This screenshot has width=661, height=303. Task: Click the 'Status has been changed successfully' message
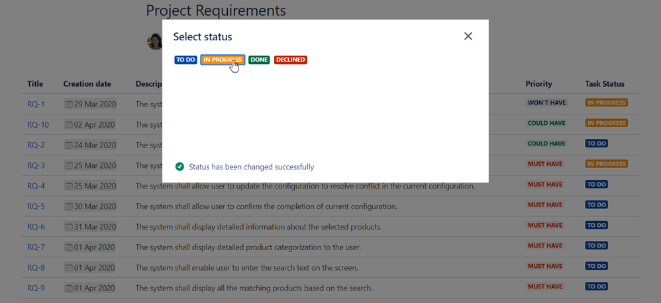click(x=251, y=167)
